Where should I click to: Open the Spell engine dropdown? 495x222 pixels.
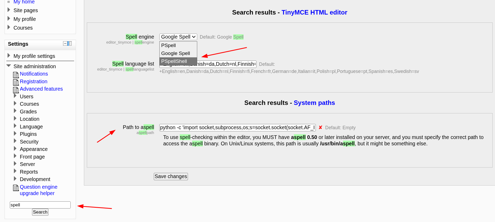pos(178,37)
